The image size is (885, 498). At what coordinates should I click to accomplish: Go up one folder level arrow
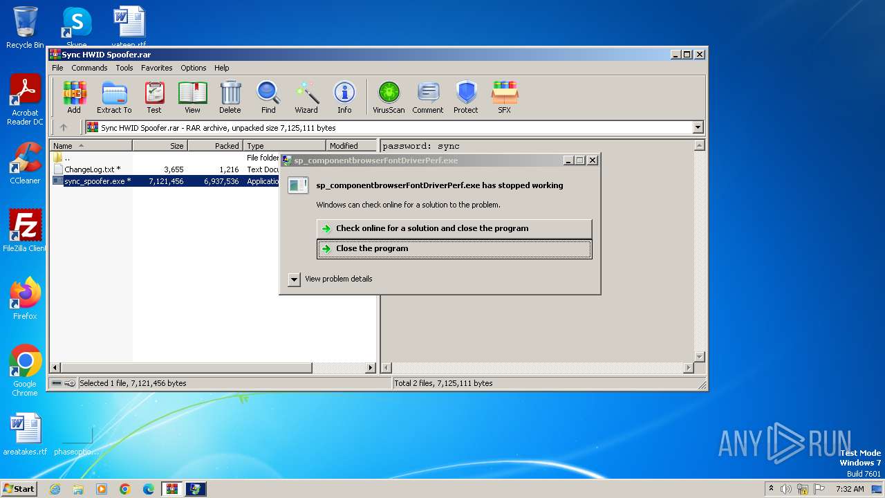pos(64,127)
